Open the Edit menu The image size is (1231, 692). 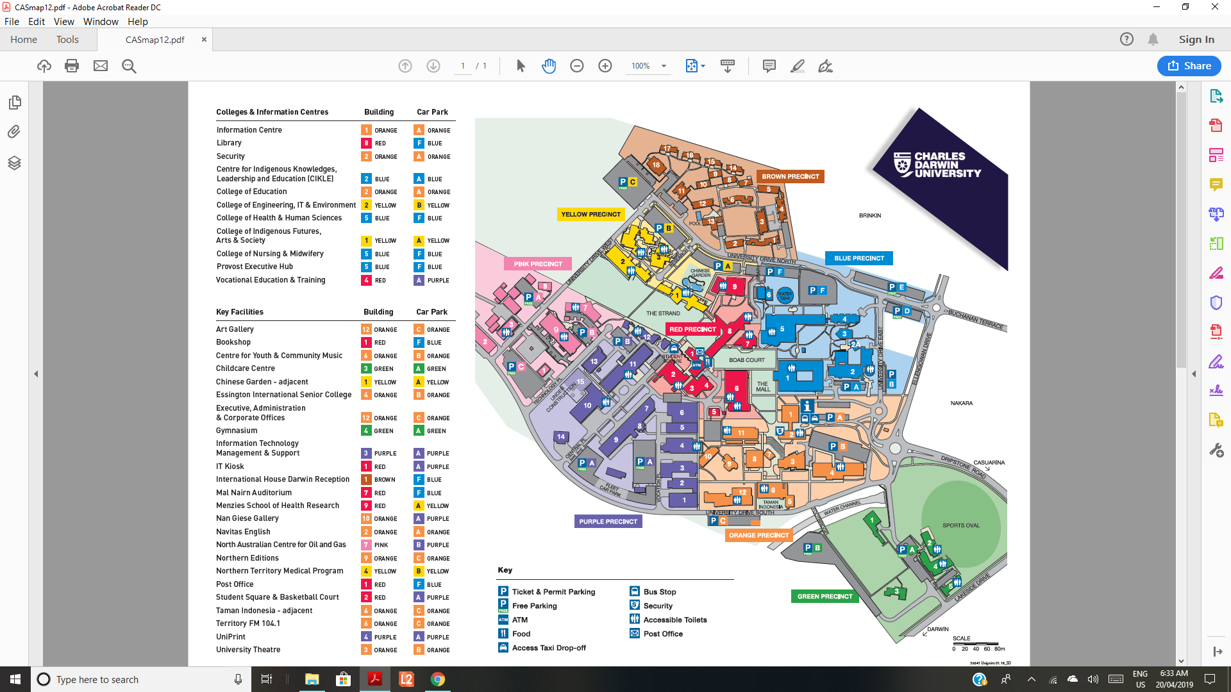tap(37, 21)
